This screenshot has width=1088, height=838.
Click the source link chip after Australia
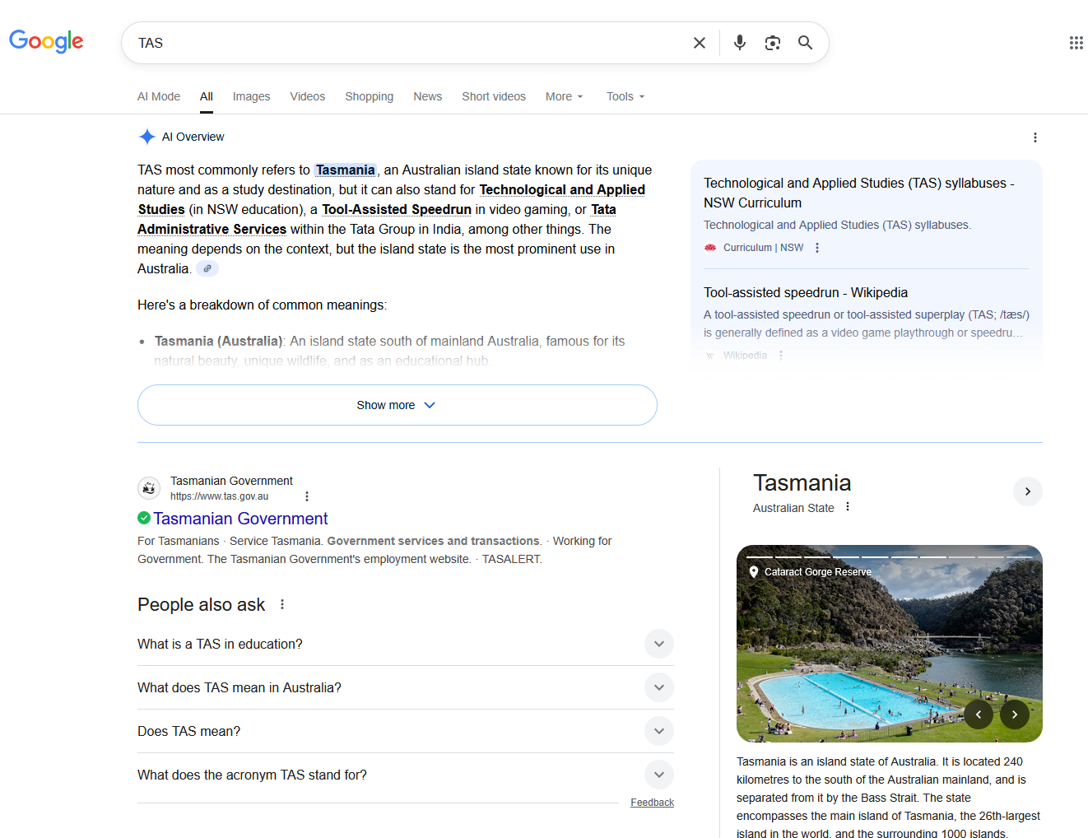207,268
